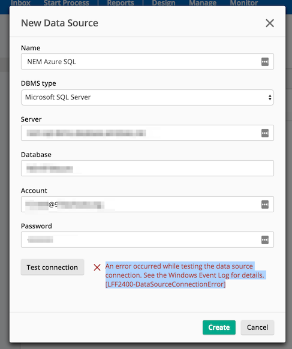The width and height of the screenshot is (292, 349).
Task: Focus the Name input field
Action: pos(147,62)
